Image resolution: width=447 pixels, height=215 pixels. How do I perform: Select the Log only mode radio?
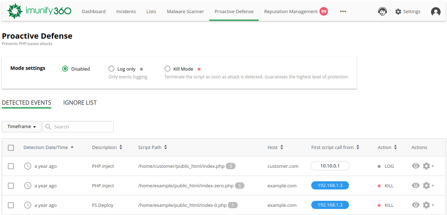point(111,69)
